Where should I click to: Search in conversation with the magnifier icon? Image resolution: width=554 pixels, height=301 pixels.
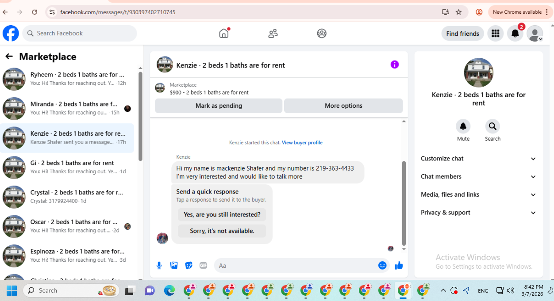[x=492, y=126]
